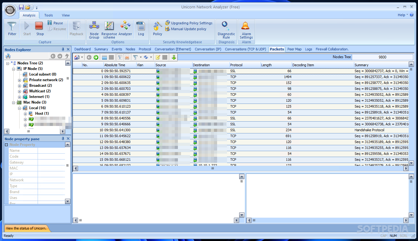
Task: Collapse the Node Property section
Action: pos(6,145)
